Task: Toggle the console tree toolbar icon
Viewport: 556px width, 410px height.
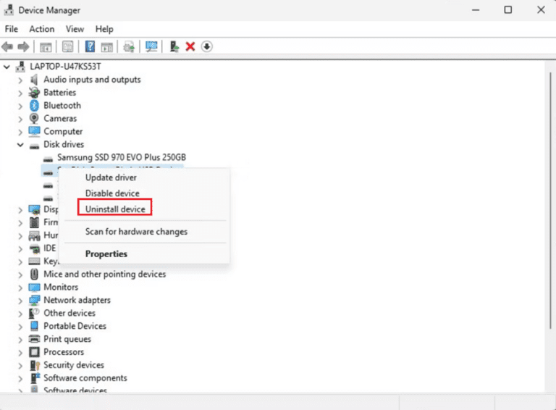Action: pos(46,47)
